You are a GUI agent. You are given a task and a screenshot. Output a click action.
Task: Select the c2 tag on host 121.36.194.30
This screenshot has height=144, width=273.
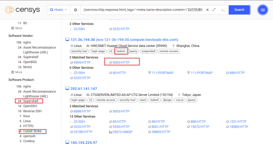point(111,51)
